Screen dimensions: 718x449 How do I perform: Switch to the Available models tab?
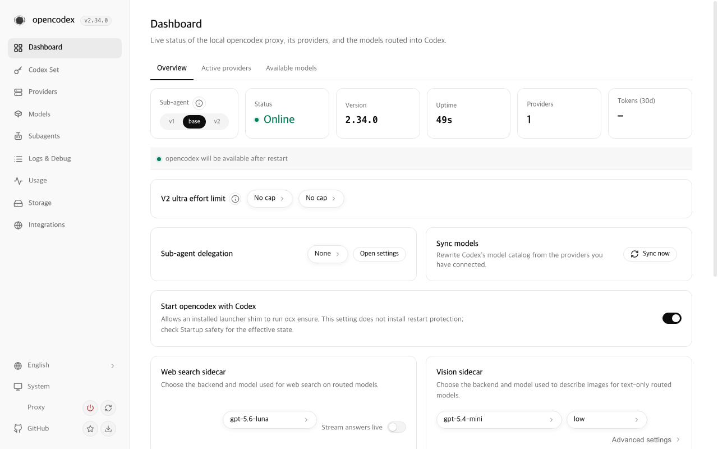pos(291,68)
